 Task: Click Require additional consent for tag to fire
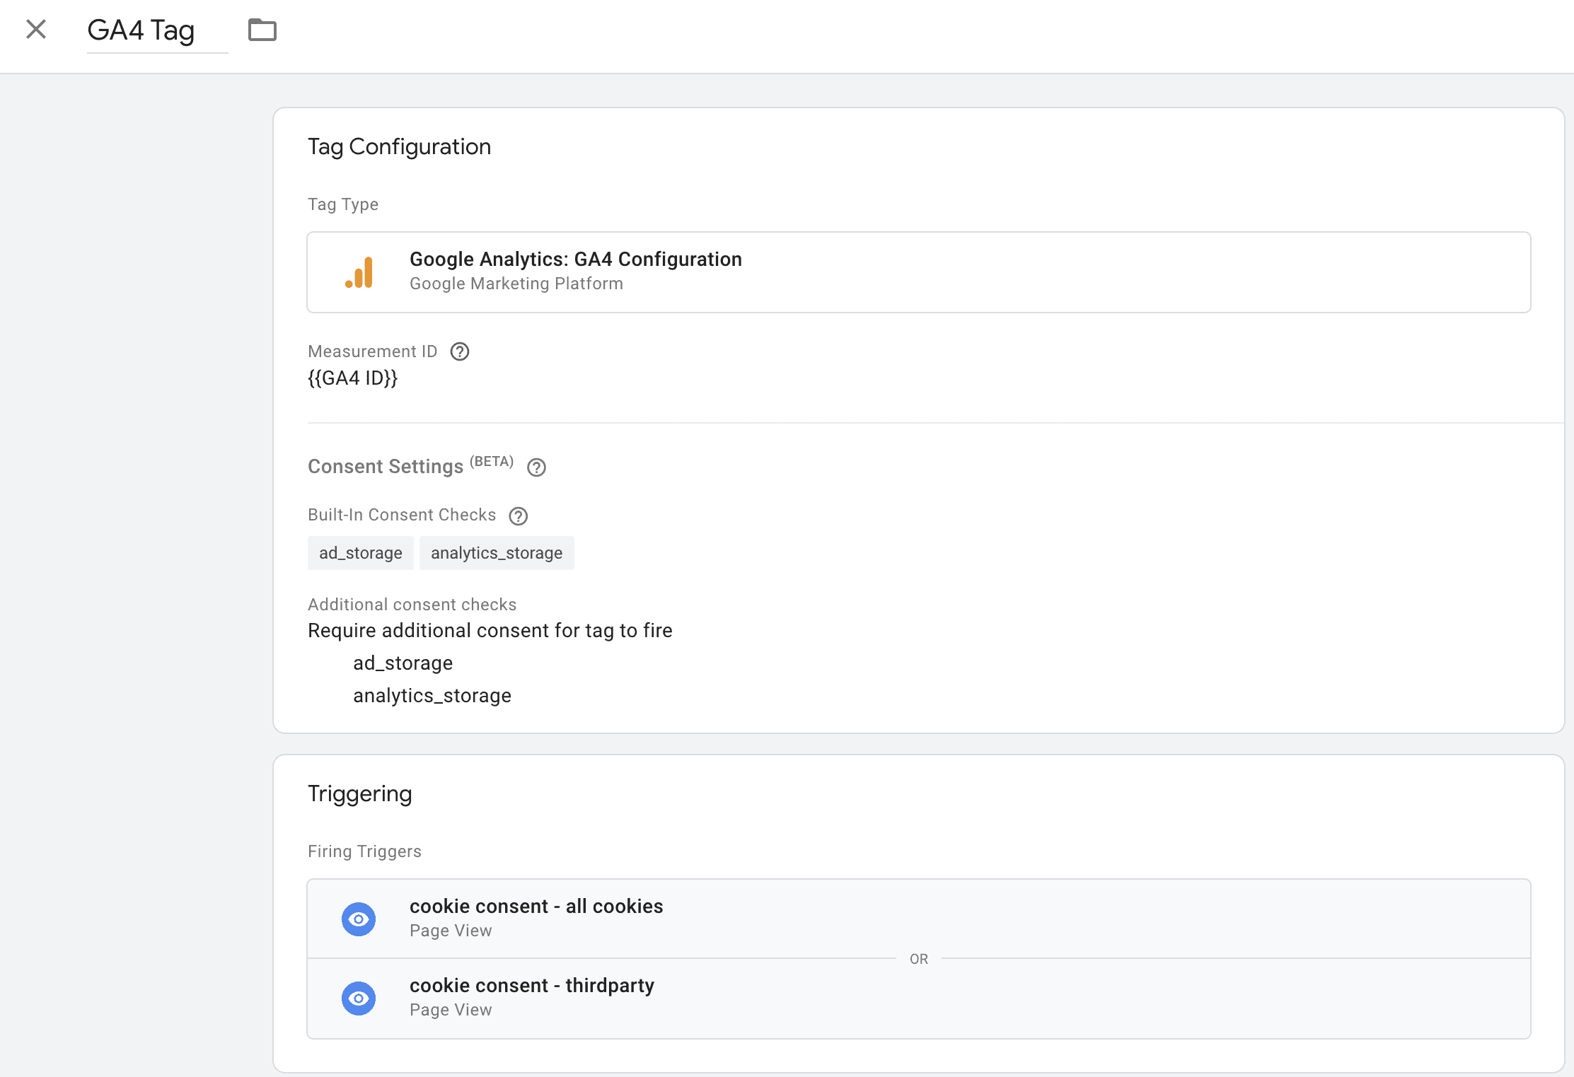[490, 630]
